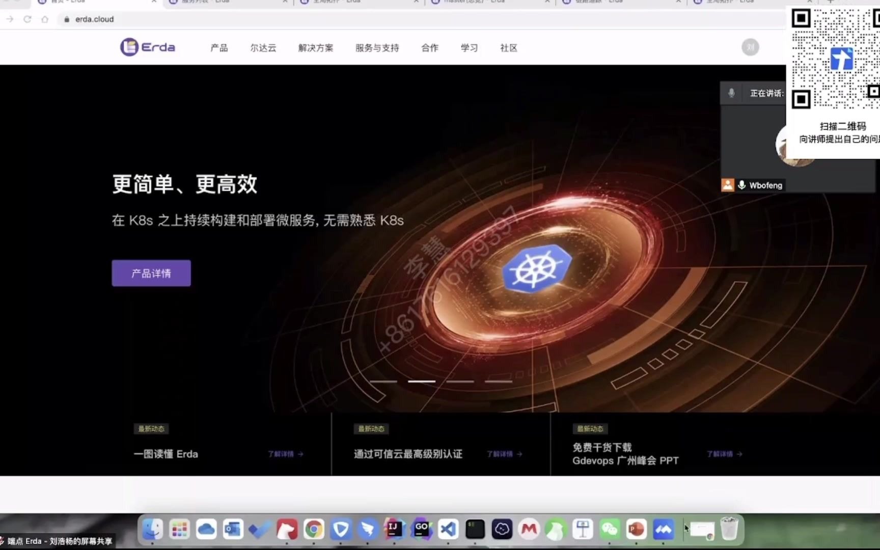This screenshot has width=880, height=550.
Task: Open the red Bear app in dock
Action: coord(287,530)
